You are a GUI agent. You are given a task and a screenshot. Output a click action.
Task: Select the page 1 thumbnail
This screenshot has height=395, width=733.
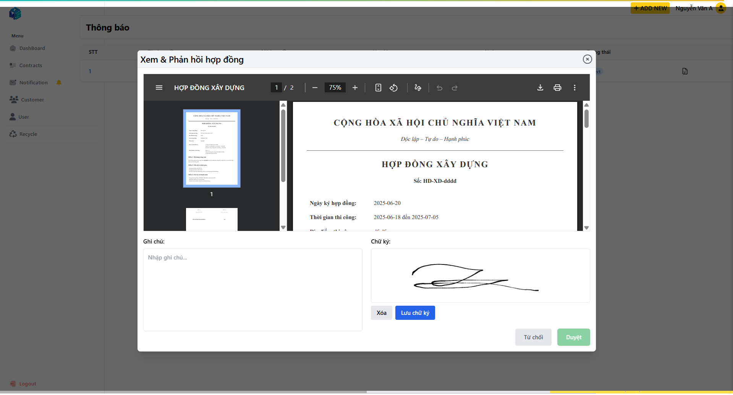[x=212, y=148]
